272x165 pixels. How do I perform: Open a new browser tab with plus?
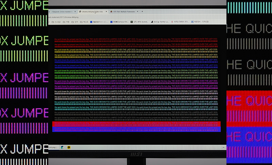142,12
